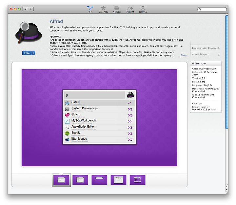Open the Top Charts star tab
Viewport: 236px width, 205px height.
pyautogui.click(x=103, y=9)
